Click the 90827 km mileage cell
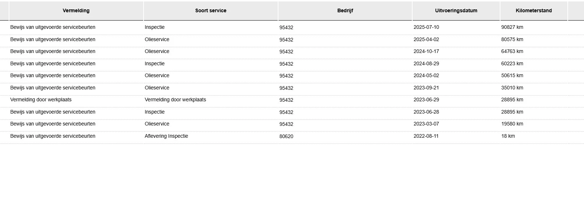Screen dimensions: 584x212 (512, 27)
